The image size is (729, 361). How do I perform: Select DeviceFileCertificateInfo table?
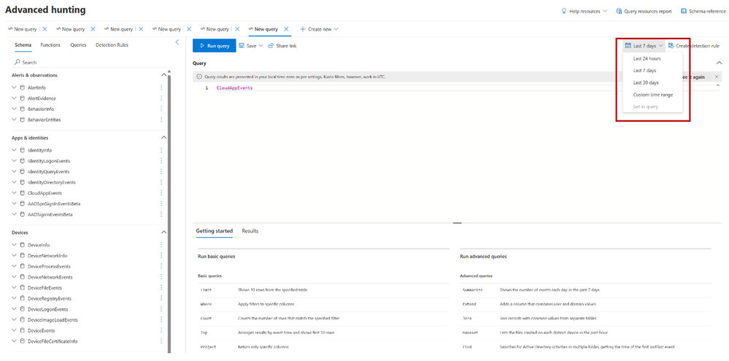53,341
